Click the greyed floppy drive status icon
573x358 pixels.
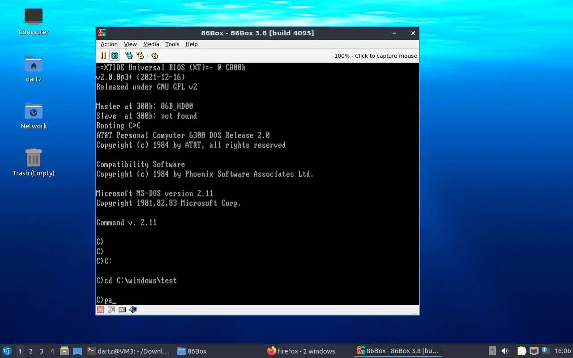[x=111, y=310]
